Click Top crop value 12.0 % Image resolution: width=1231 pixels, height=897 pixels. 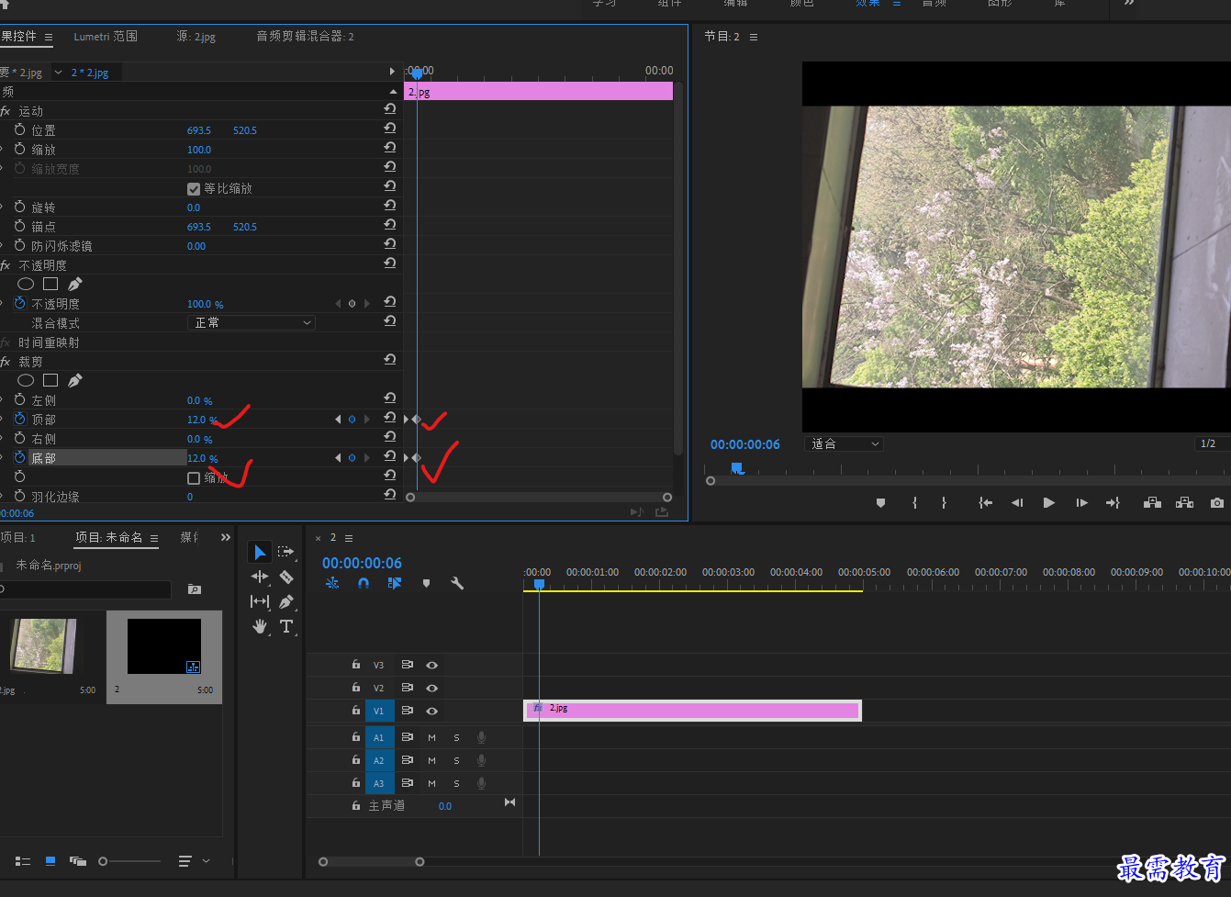(x=202, y=420)
